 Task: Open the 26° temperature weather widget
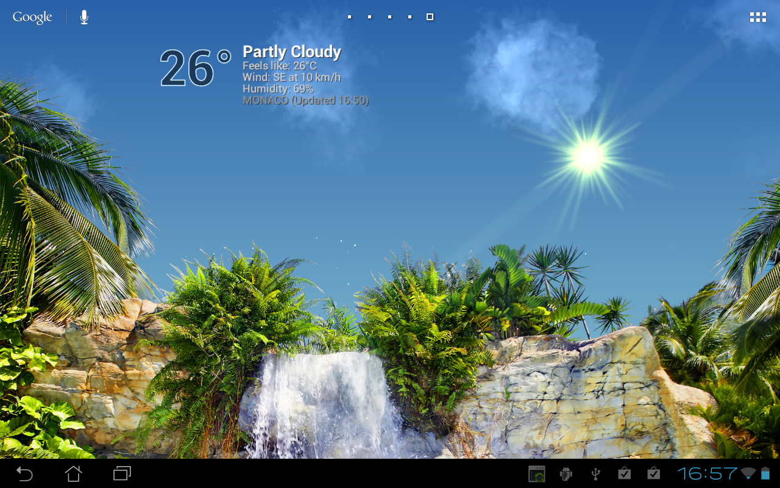195,68
